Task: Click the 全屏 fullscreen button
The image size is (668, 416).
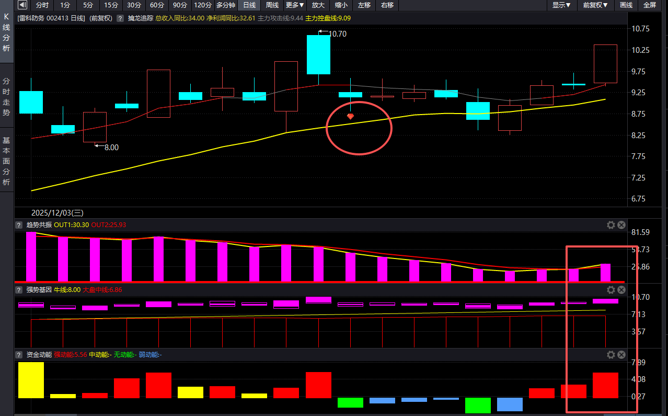Action: [649, 5]
